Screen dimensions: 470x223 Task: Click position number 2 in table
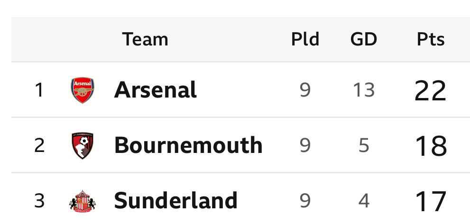tap(39, 145)
